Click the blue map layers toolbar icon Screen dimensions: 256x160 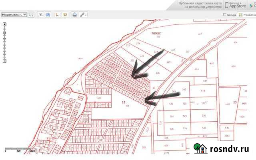click(48, 15)
